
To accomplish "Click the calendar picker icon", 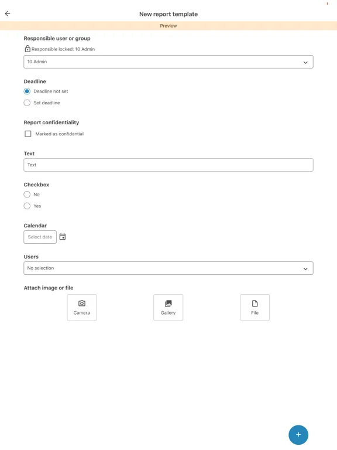I will pos(63,237).
